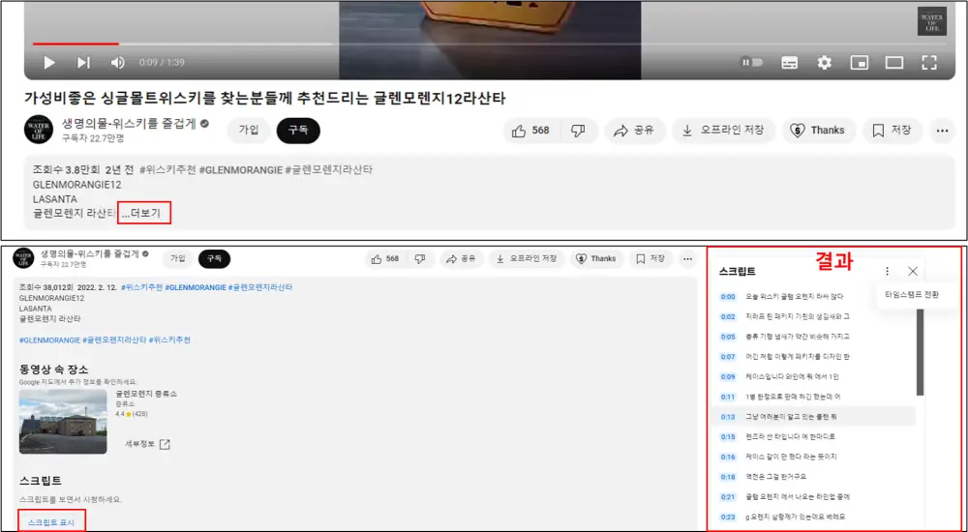Jump to transcript timestamp 0:18

point(728,477)
